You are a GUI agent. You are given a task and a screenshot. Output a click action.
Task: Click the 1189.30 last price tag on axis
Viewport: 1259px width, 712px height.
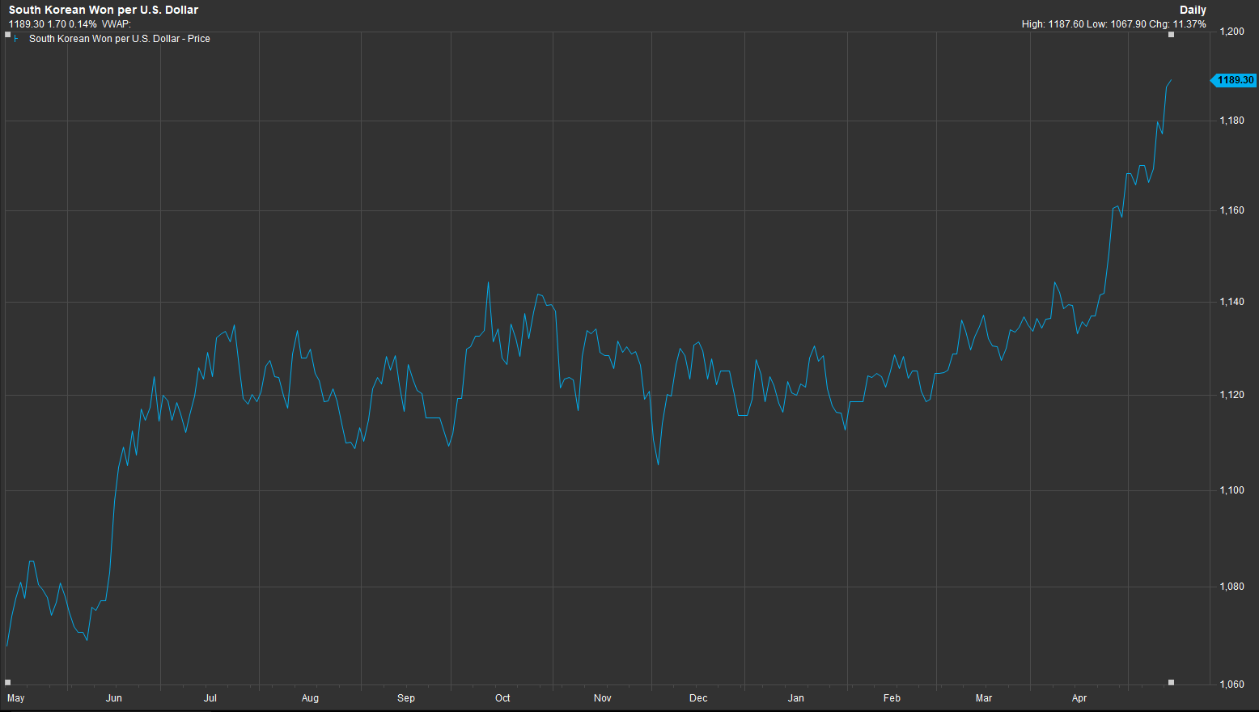pos(1233,80)
